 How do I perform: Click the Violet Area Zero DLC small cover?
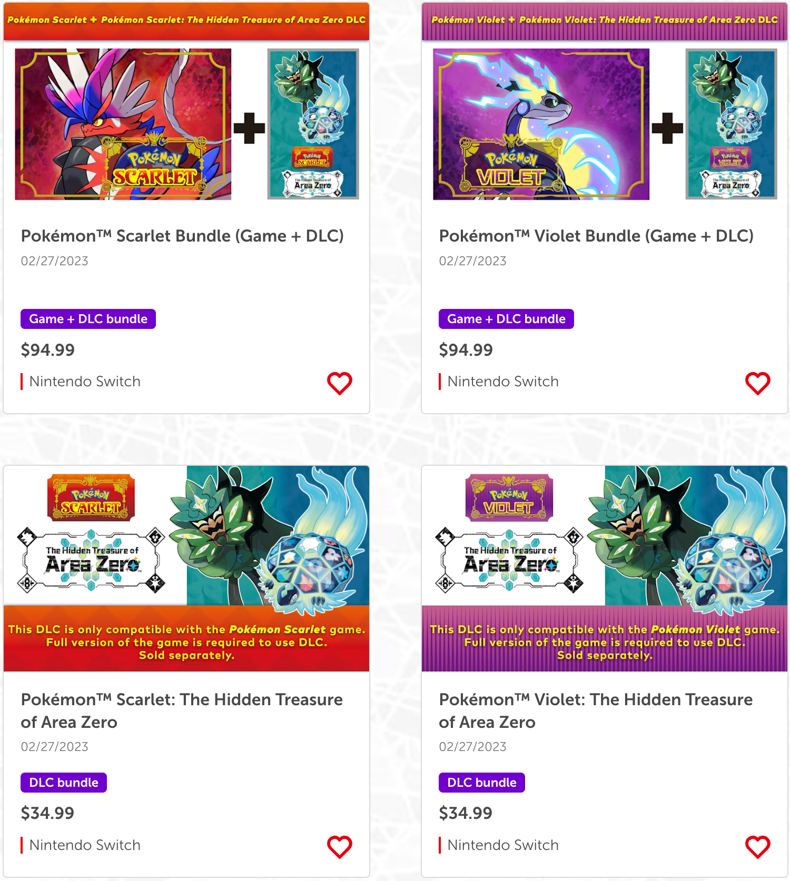coord(731,124)
